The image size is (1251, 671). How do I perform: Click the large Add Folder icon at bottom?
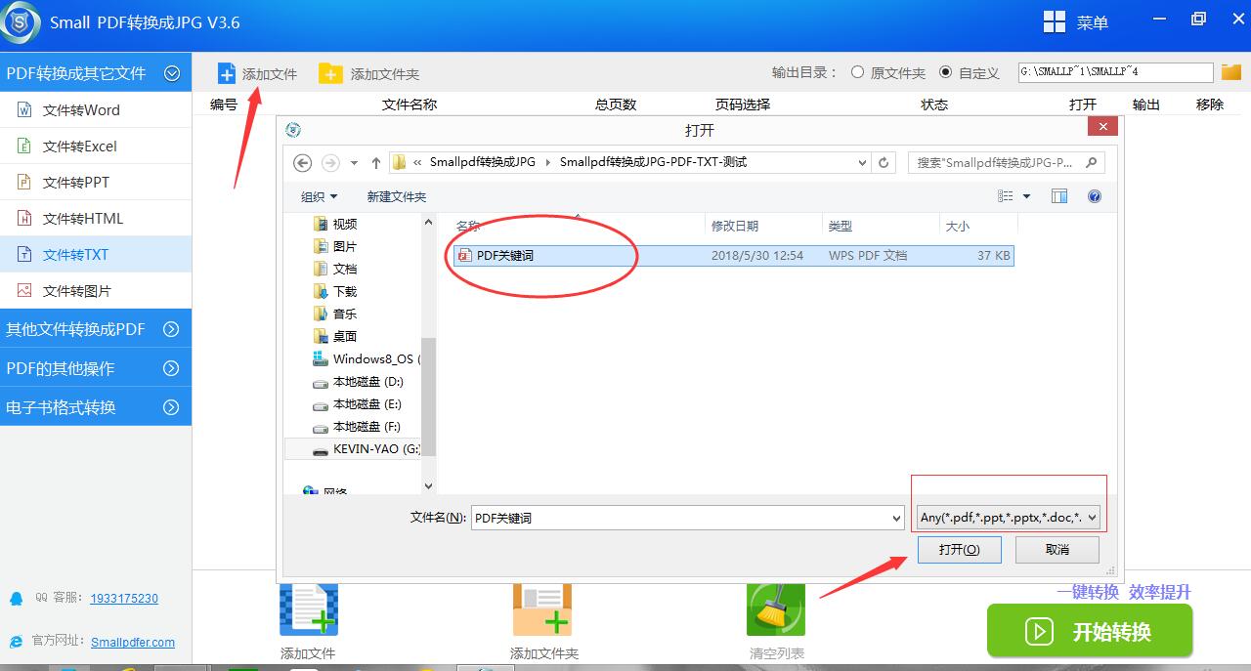click(542, 608)
